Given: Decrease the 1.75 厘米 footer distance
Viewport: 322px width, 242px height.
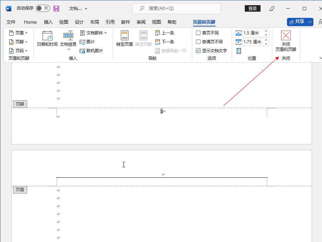Looking at the screenshot, I should (266, 44).
